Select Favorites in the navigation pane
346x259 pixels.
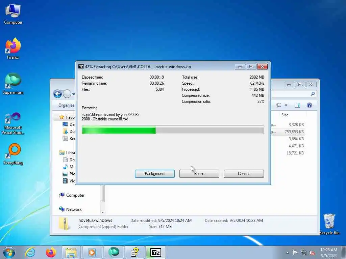click(67, 117)
